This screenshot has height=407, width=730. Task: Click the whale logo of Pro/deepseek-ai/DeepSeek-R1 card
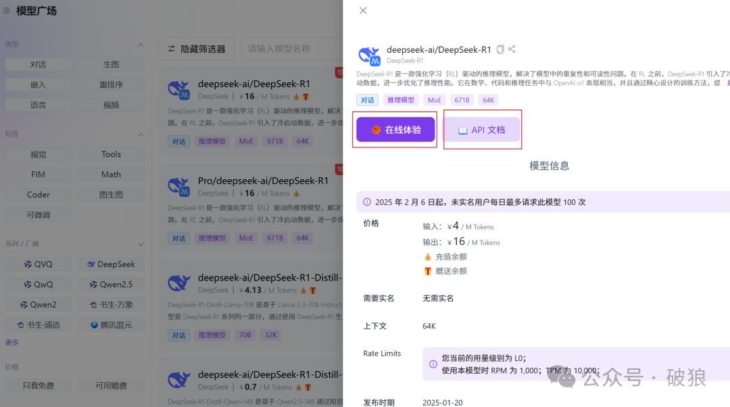pos(178,187)
